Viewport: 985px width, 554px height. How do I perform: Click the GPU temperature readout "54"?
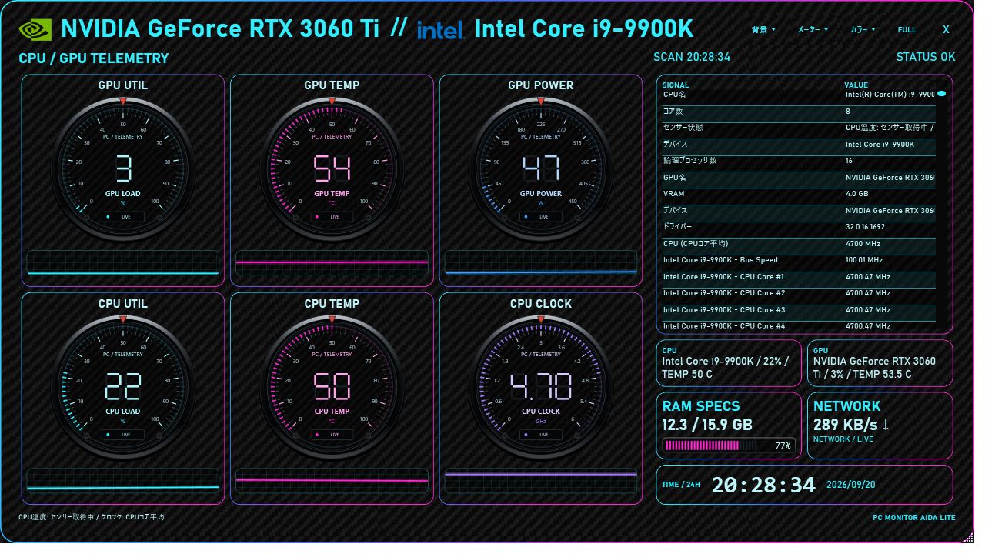(x=332, y=169)
